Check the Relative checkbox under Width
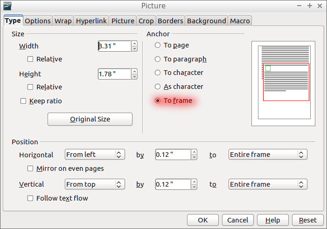The width and height of the screenshot is (327, 229). pos(30,59)
